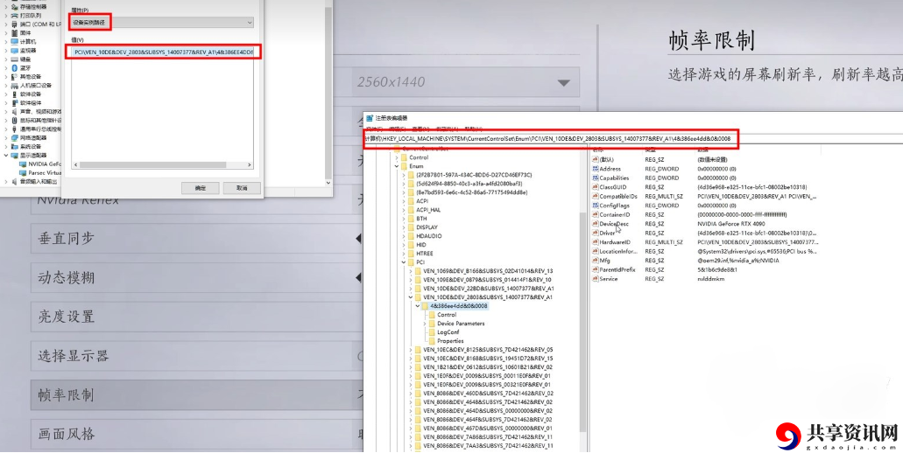Select the VEN_1B21&DEV_0612 registry key

click(488, 366)
